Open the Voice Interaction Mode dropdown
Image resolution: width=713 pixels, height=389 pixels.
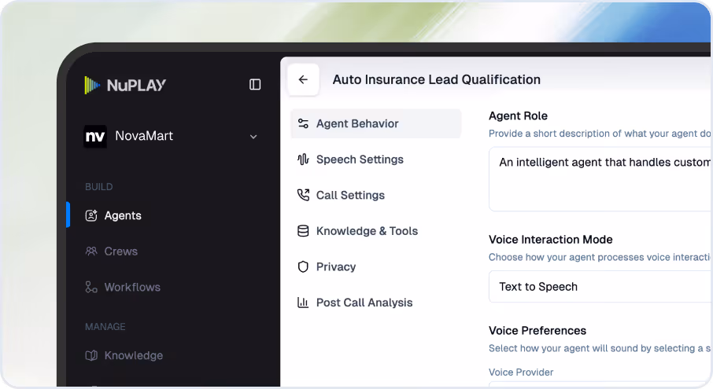(600, 286)
